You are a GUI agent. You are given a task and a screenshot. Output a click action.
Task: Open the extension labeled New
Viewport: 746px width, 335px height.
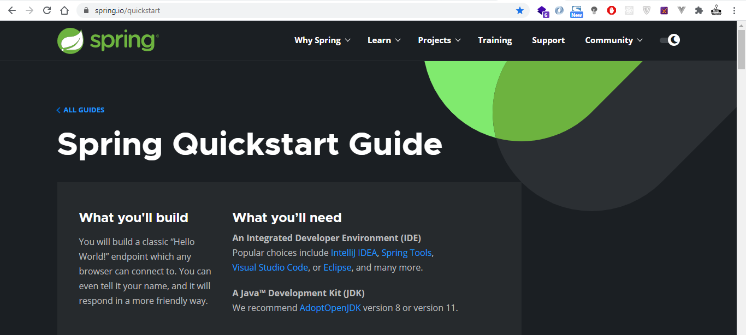coord(577,11)
